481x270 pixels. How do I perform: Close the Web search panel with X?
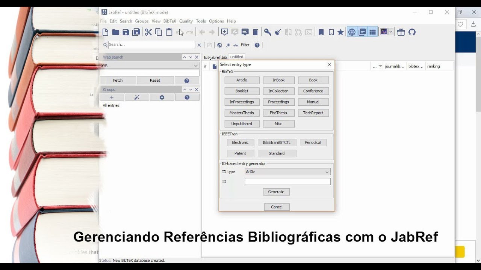(x=197, y=57)
